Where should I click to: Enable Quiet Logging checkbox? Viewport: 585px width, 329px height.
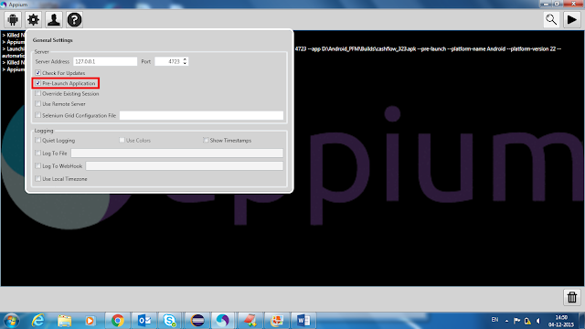(37, 140)
